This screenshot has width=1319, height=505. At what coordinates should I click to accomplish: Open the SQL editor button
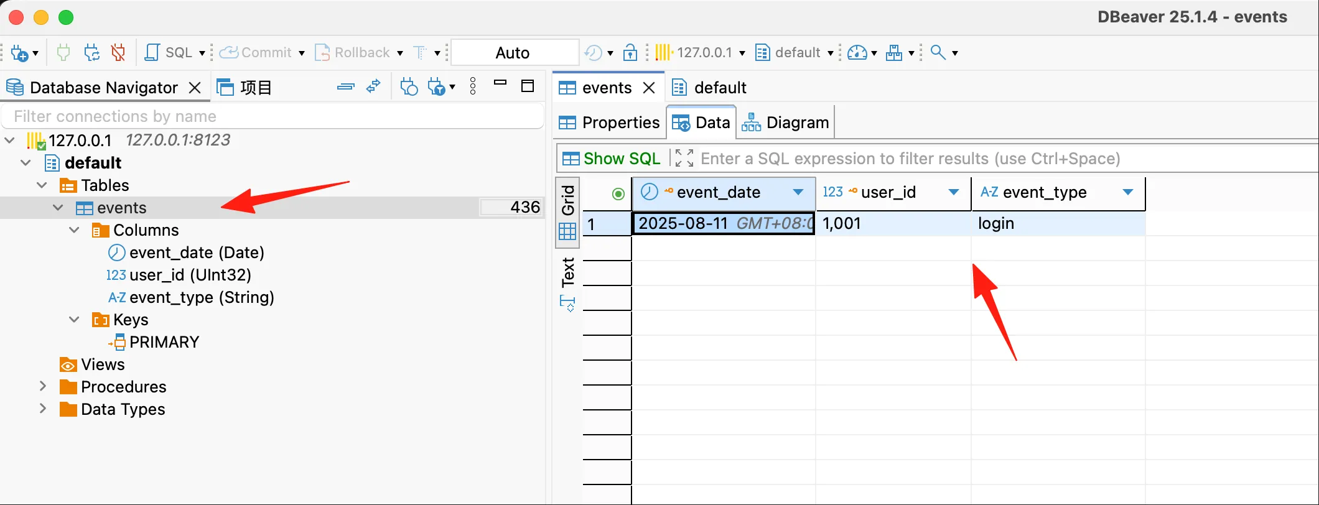(x=169, y=53)
